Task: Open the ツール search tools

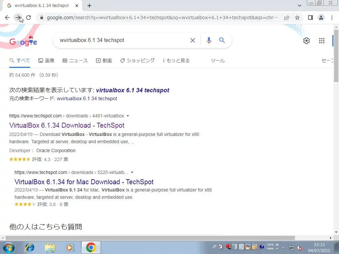Action: (218, 61)
